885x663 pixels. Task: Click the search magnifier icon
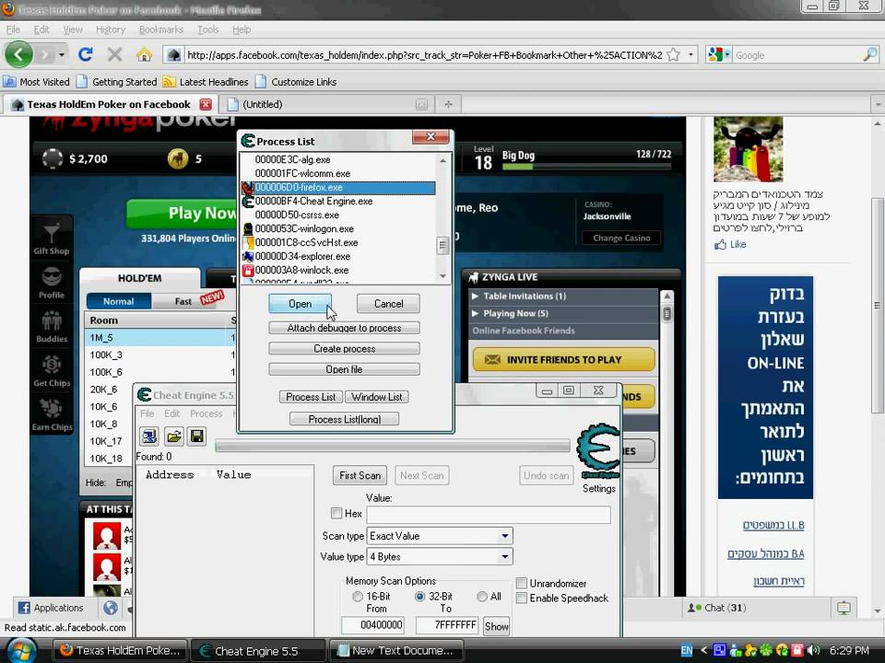click(869, 54)
